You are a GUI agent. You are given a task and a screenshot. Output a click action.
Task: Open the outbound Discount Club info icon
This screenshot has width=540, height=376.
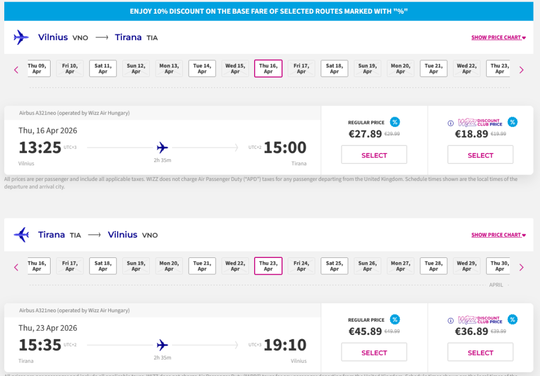pos(450,123)
